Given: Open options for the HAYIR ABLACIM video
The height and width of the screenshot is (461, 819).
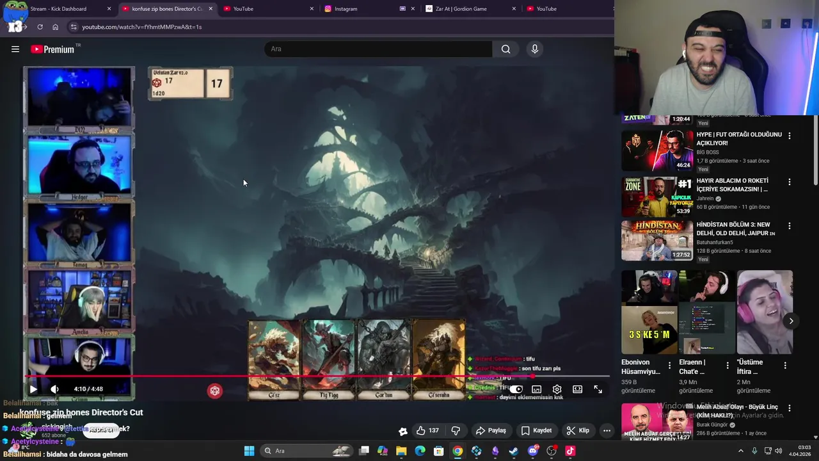Looking at the screenshot, I should click(789, 182).
